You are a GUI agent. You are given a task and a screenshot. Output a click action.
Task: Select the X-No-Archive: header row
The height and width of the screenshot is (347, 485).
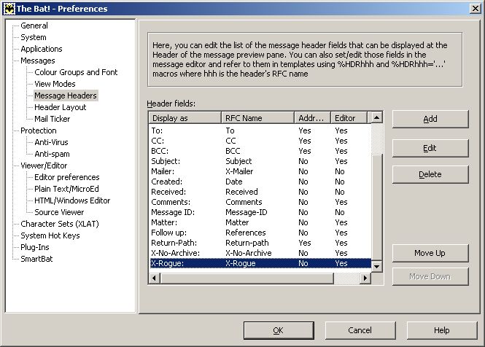click(260, 253)
